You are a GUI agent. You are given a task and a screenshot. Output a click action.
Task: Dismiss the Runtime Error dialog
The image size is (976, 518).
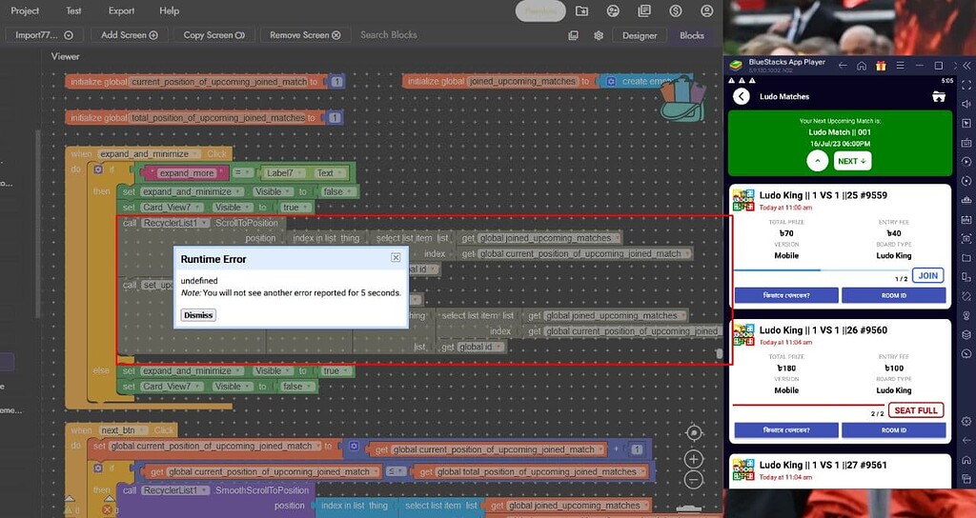click(199, 315)
